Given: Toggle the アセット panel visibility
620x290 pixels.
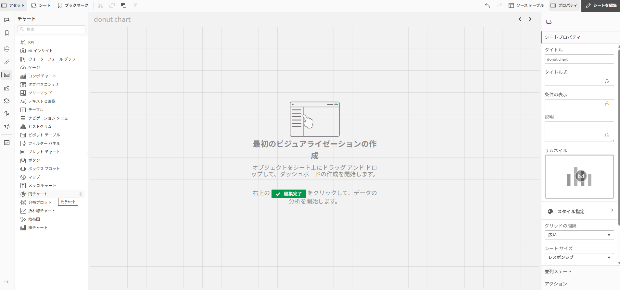Looking at the screenshot, I should pos(13,6).
